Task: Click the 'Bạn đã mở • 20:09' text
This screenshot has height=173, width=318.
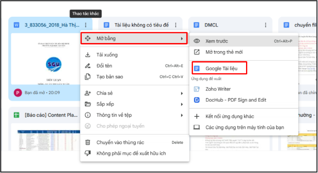Action: click(42, 93)
